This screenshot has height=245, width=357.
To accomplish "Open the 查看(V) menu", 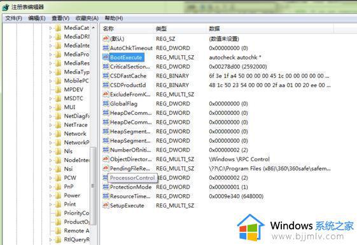I will pyautogui.click(x=60, y=18).
